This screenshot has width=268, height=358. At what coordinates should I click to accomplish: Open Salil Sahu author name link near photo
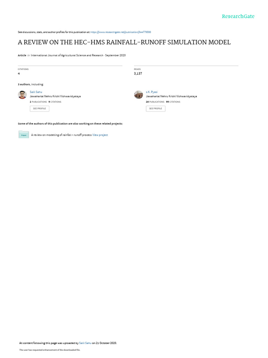36,92
